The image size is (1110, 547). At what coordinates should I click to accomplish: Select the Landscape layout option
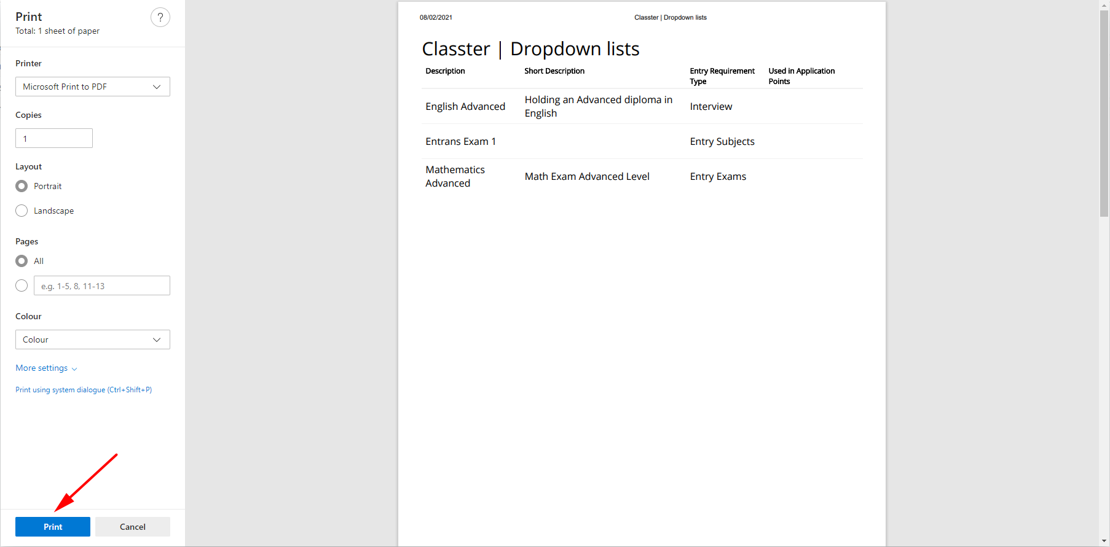point(22,211)
